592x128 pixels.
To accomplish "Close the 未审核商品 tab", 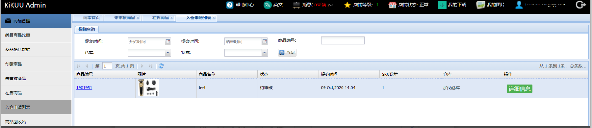I will coord(138,18).
